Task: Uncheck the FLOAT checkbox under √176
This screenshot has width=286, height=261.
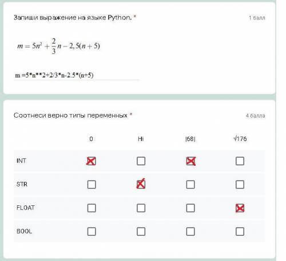Action: 240,208
